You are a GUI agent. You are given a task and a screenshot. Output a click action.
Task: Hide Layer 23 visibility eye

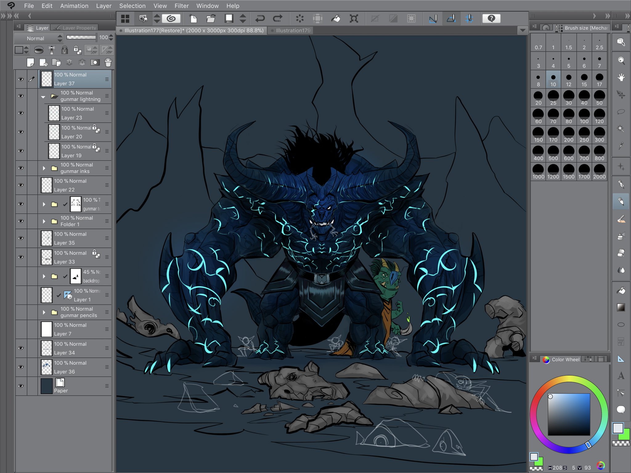[21, 113]
